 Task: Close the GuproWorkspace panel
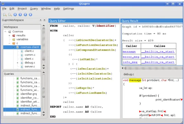pos(45,20)
